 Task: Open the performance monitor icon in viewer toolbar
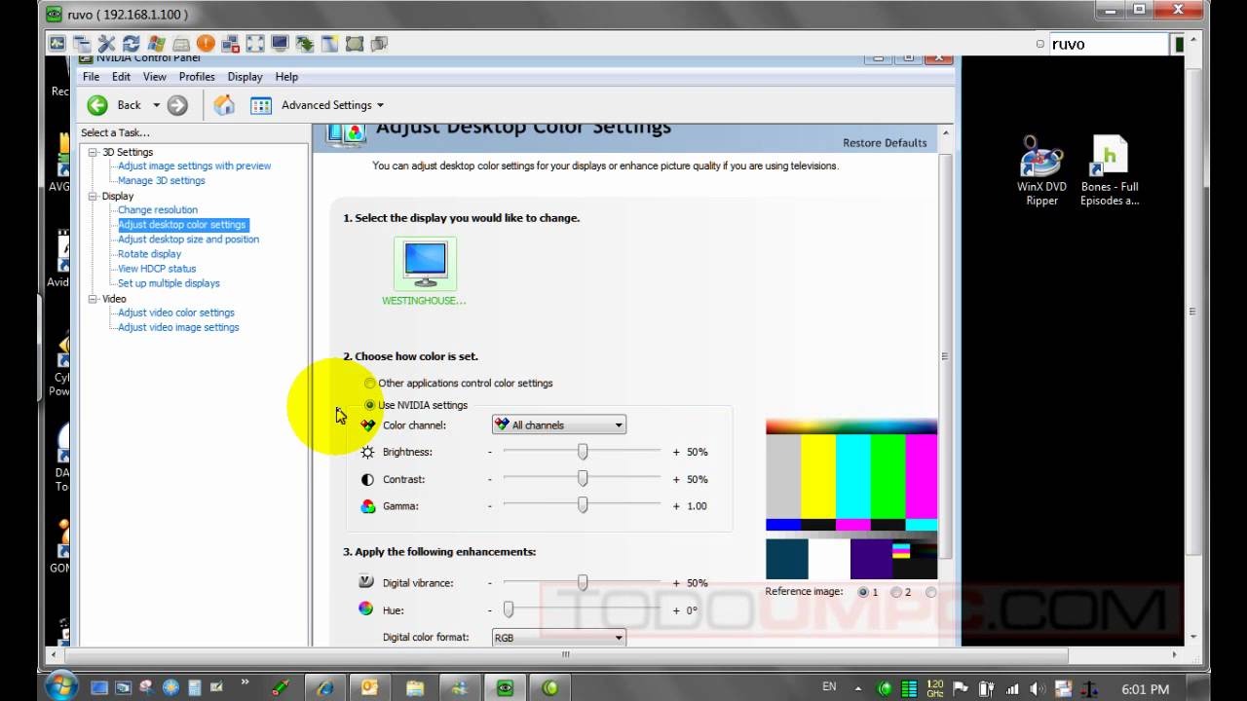[57, 44]
